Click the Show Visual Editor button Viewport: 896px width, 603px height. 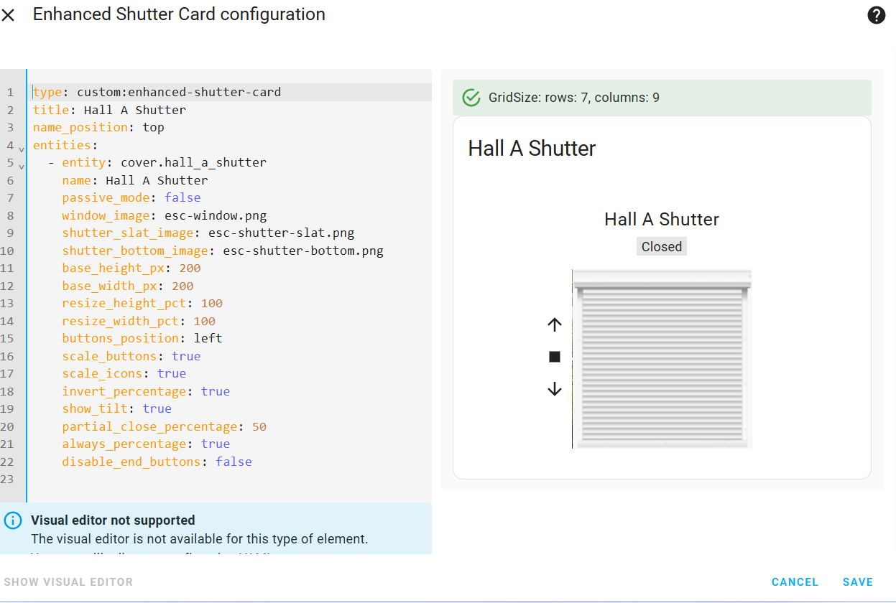pos(68,582)
